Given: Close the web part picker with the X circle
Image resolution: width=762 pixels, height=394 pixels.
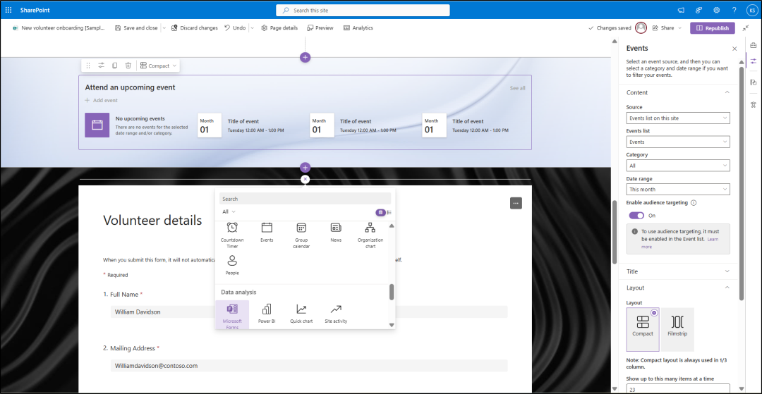Looking at the screenshot, I should click(306, 179).
